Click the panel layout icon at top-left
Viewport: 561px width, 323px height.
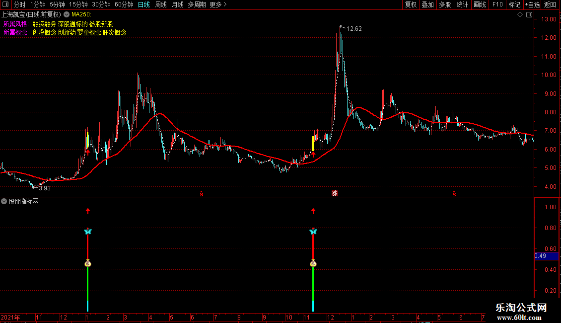pyautogui.click(x=5, y=4)
